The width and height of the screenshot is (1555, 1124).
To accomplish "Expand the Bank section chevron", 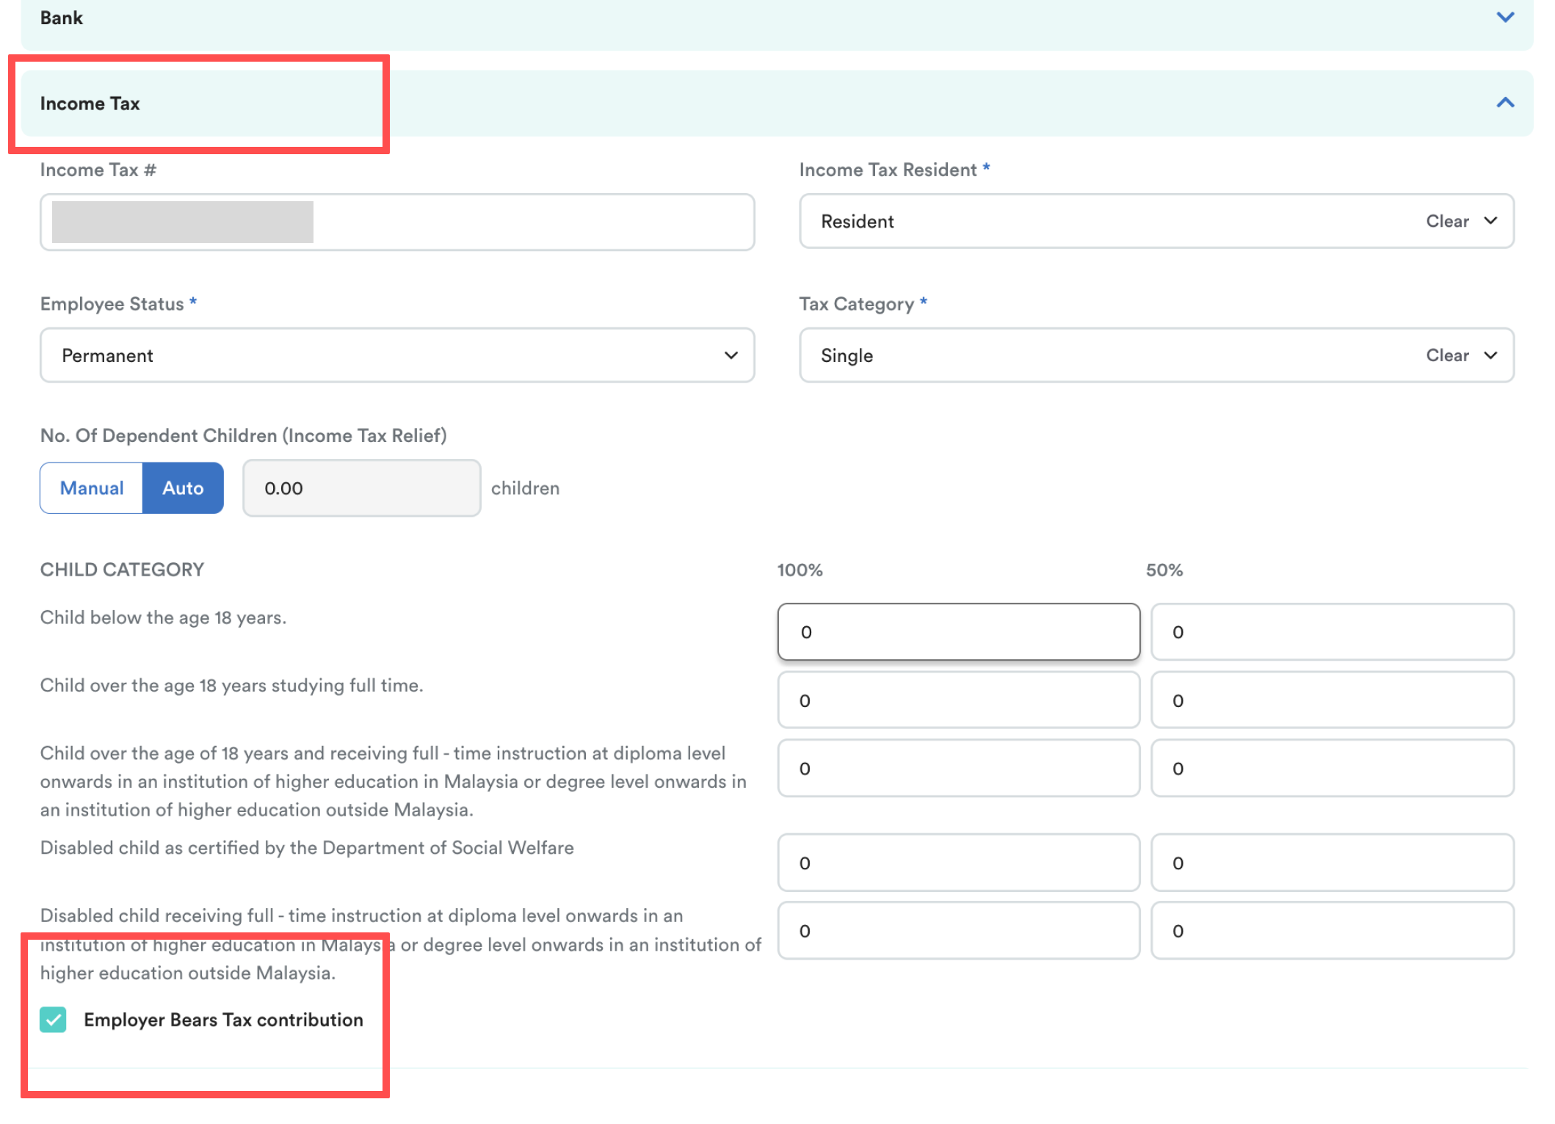I will pos(1504,17).
